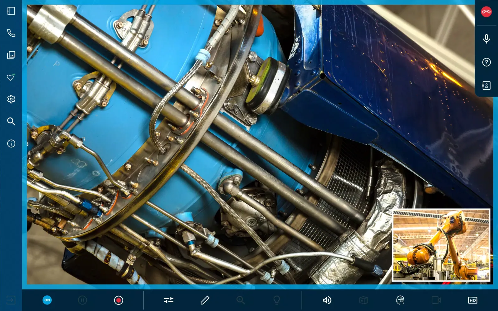Open the help question mark icon
This screenshot has height=311, width=498.
pyautogui.click(x=486, y=62)
